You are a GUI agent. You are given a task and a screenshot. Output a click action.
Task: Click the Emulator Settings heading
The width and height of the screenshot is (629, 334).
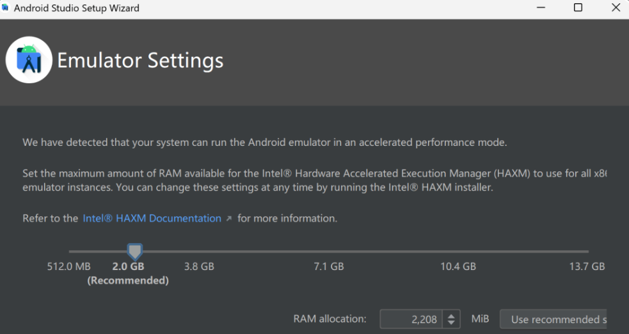point(140,60)
